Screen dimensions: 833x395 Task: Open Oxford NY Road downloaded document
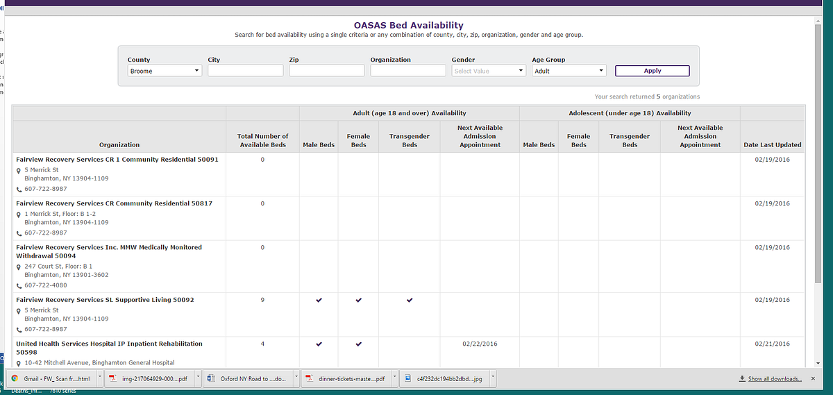[247, 379]
